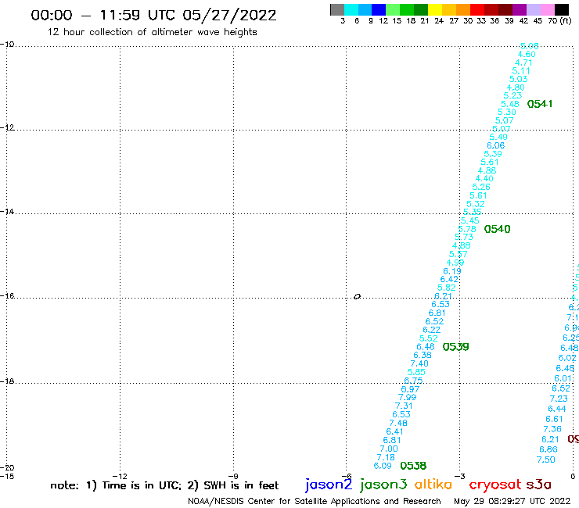Select the cryosat satellite label
Viewport: 579px width, 508px height.
pyautogui.click(x=494, y=485)
